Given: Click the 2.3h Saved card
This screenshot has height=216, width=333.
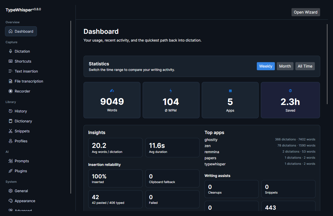Looking at the screenshot, I should click(290, 100).
